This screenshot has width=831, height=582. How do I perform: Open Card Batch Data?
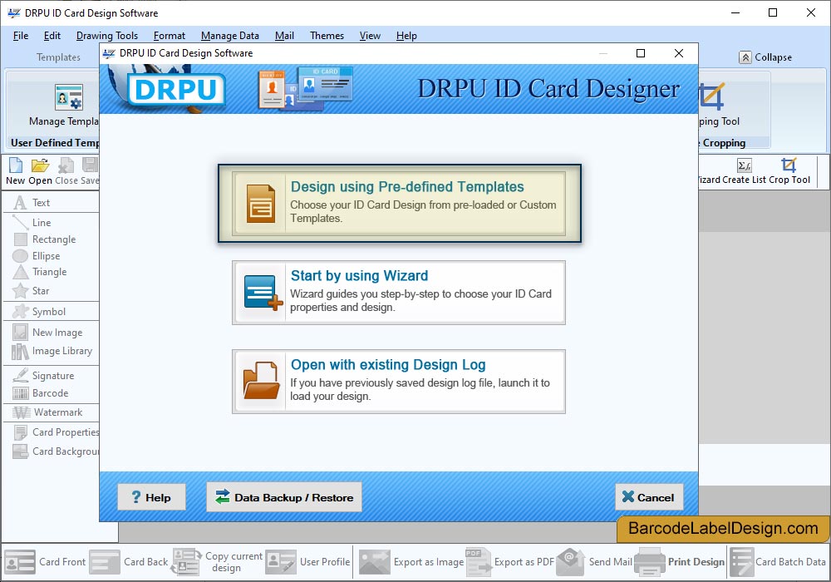pyautogui.click(x=778, y=562)
